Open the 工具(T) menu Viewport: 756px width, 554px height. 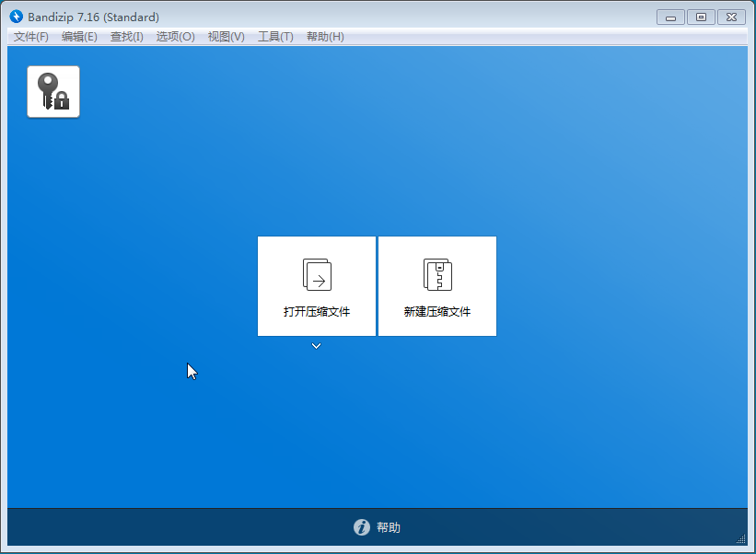click(275, 37)
